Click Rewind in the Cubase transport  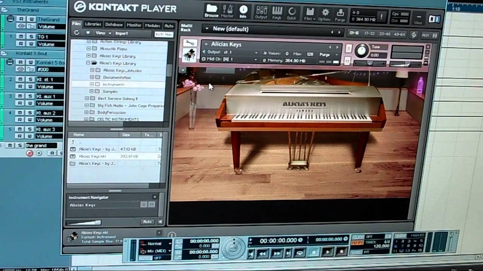click(262, 254)
